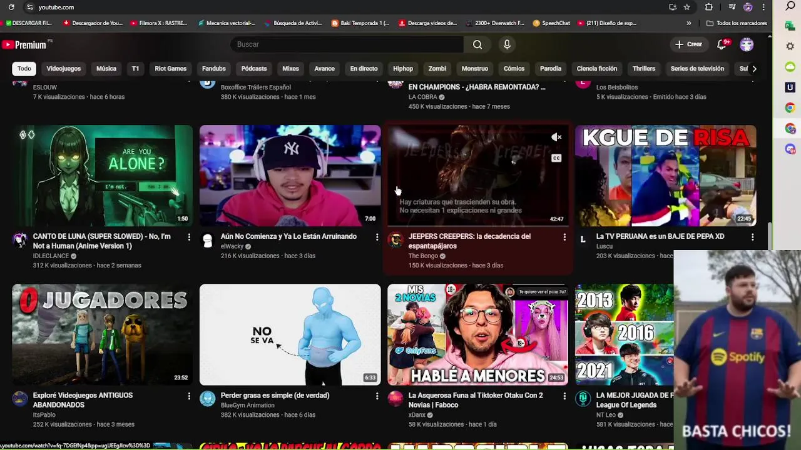Open the SpeechChat bookmark
The height and width of the screenshot is (450, 801).
click(551, 23)
